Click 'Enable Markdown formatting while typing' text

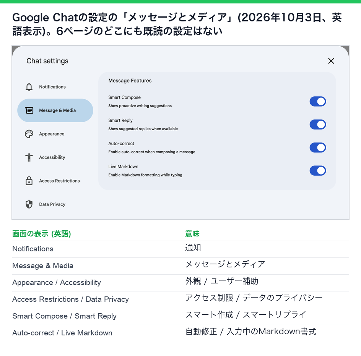tap(145, 175)
